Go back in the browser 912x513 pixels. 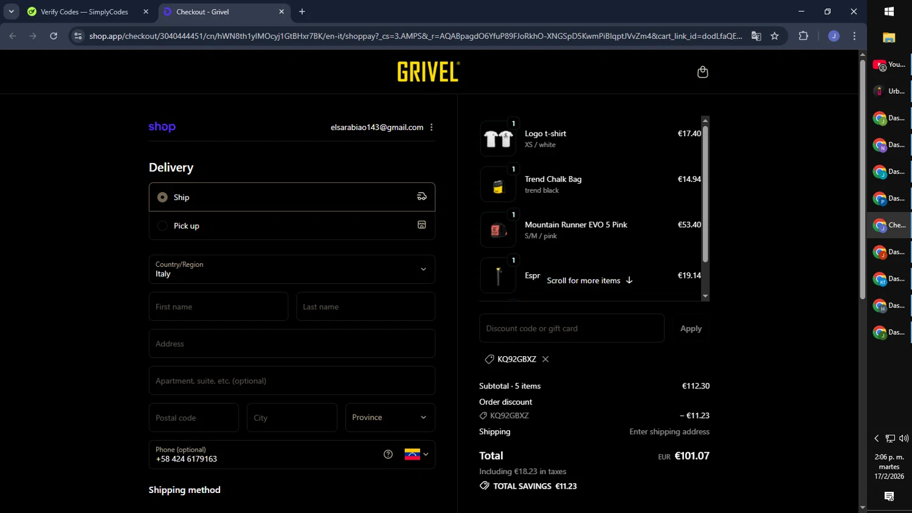point(13,36)
